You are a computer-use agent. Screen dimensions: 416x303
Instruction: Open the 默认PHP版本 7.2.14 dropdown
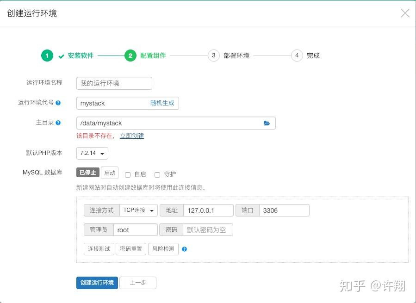(x=92, y=153)
